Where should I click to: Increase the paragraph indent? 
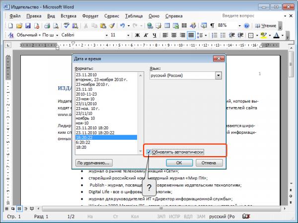coord(240,35)
